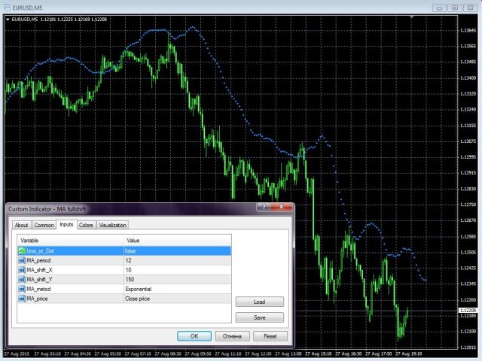This screenshot has width=482, height=361.
Task: Click the icon beside MA_metod variable
Action: pyautogui.click(x=22, y=289)
